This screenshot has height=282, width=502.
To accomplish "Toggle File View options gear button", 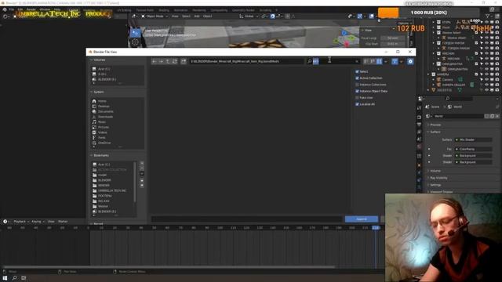I will (x=410, y=61).
